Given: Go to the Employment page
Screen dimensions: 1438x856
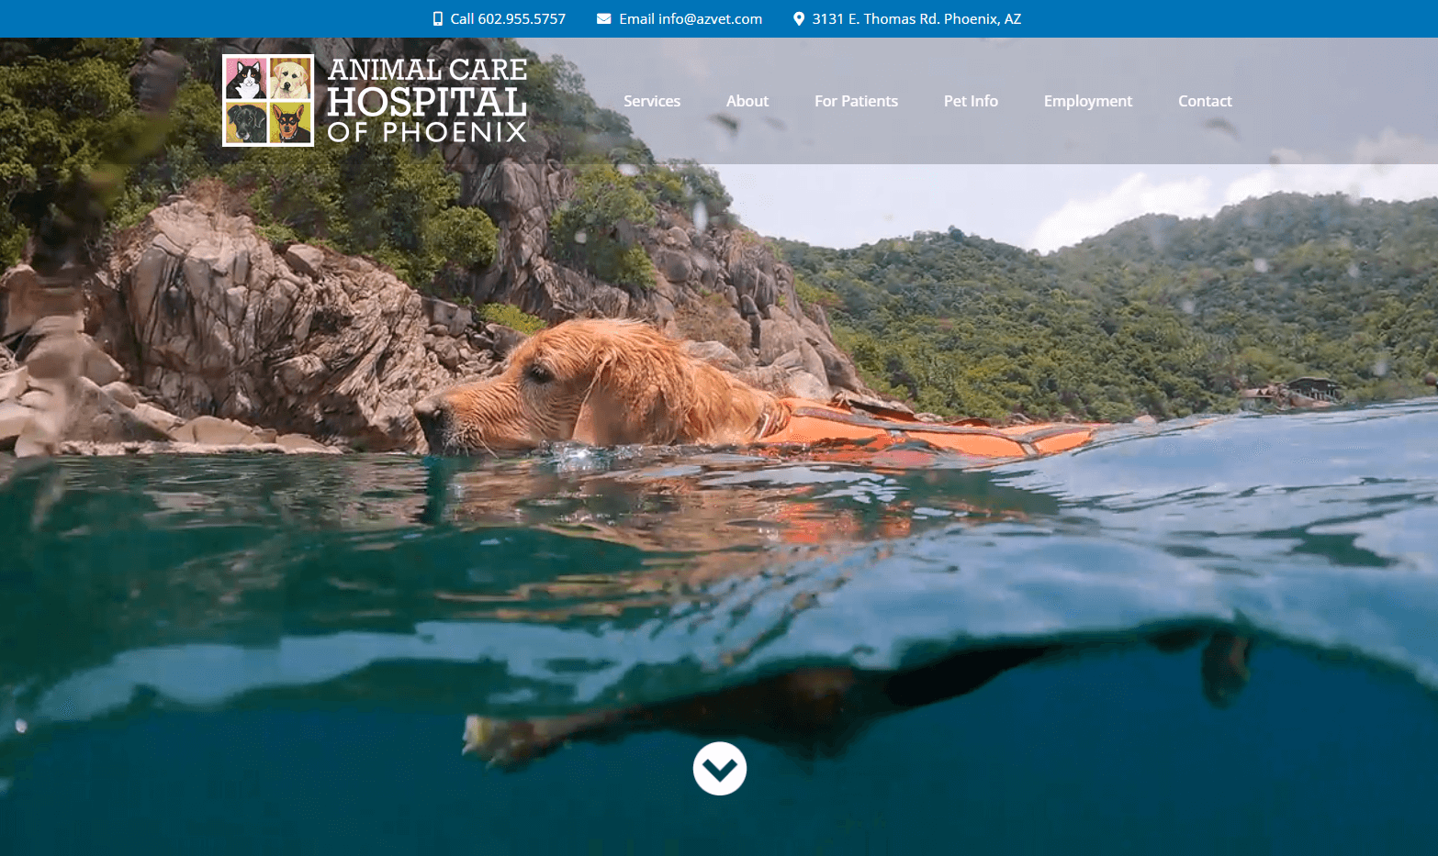Looking at the screenshot, I should (x=1088, y=101).
